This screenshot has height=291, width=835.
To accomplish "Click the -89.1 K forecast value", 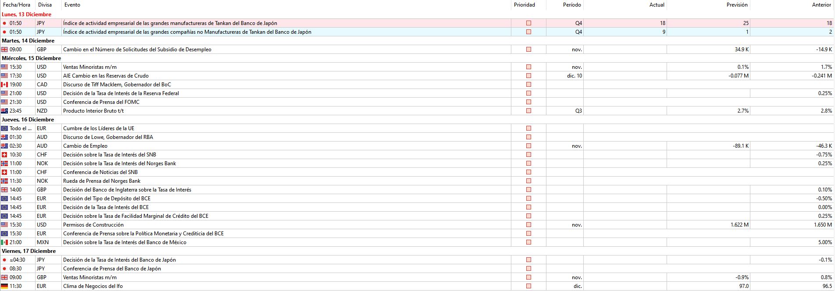I will [x=741, y=146].
